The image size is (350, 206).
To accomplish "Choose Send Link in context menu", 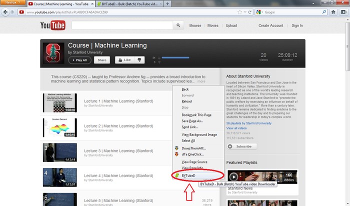I will click(x=189, y=127).
